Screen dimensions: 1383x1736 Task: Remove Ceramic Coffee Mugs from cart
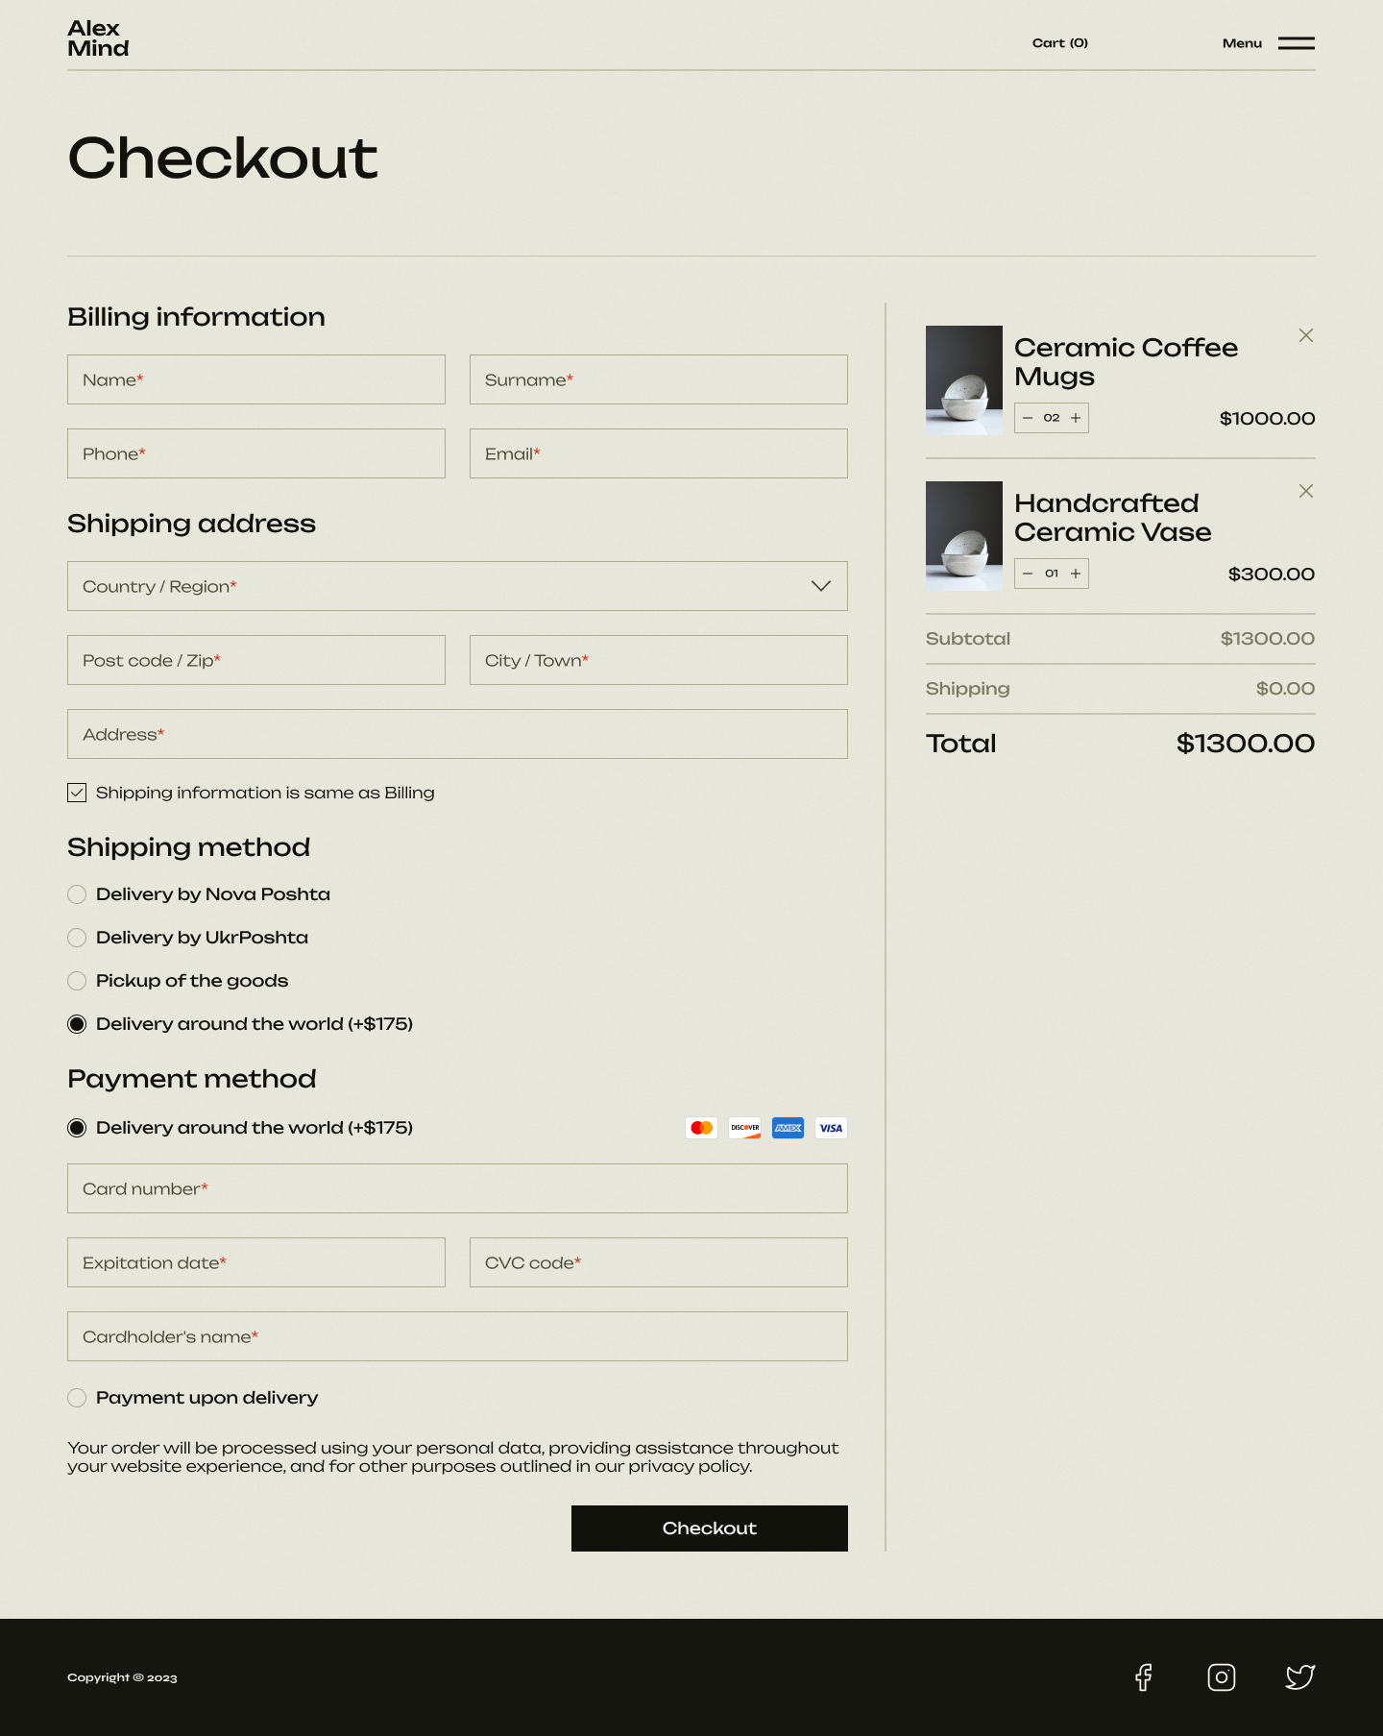(1305, 335)
